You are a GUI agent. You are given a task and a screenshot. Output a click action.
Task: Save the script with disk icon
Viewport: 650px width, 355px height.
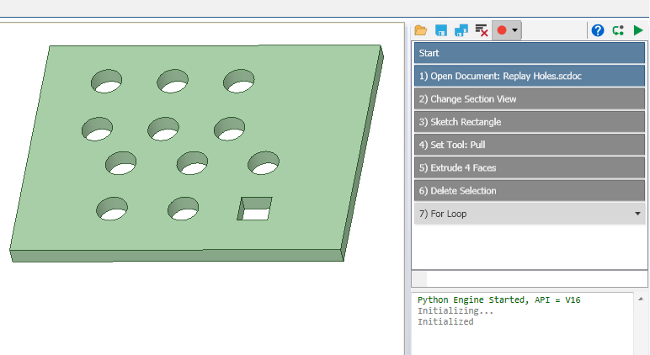pos(441,30)
